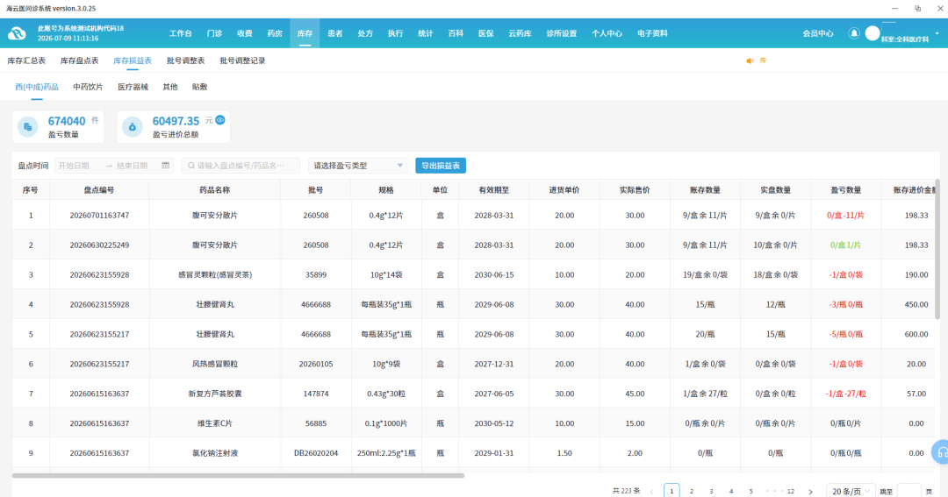Select batch number DB26020204 cell
Image resolution: width=948 pixels, height=497 pixels.
click(x=316, y=453)
